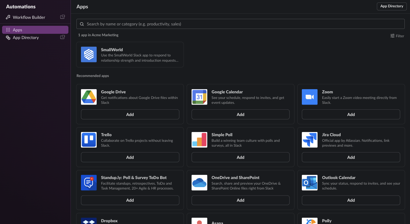Click the App Directory button top right
Screen dimensions: 410x224
392,6
